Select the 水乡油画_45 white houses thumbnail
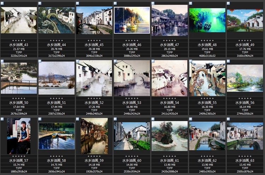 (x=94, y=20)
